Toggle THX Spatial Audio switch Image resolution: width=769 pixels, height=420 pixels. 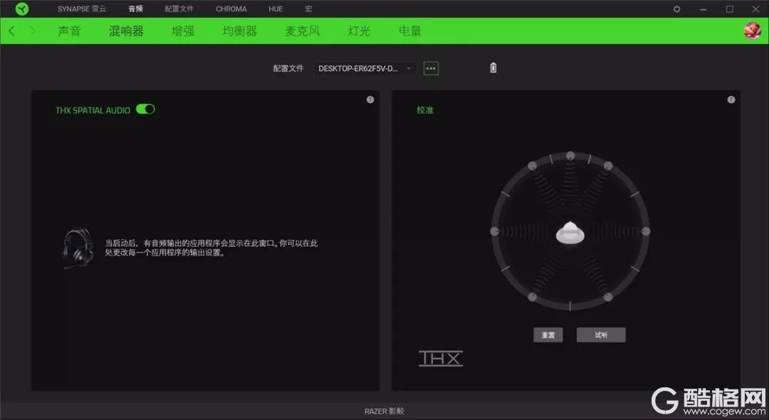(x=145, y=110)
